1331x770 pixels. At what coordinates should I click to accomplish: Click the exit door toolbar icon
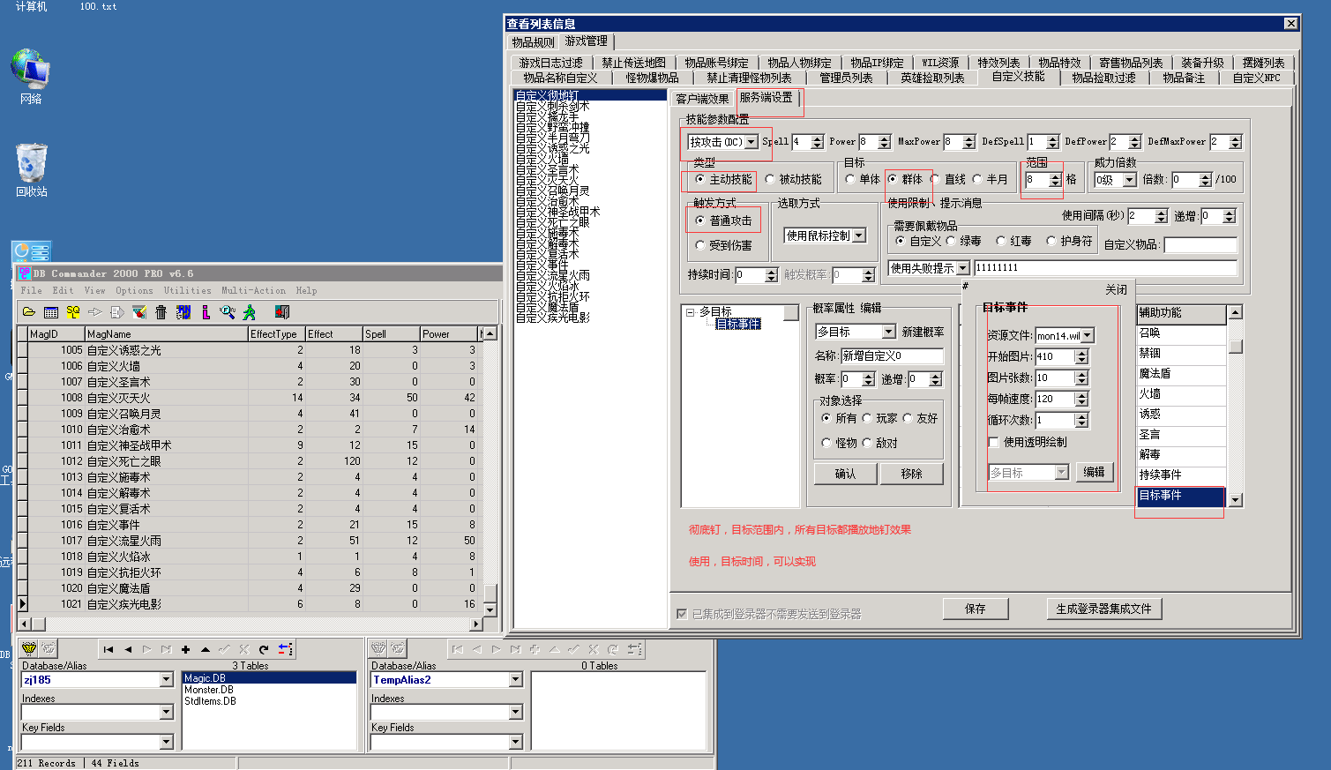tap(282, 312)
